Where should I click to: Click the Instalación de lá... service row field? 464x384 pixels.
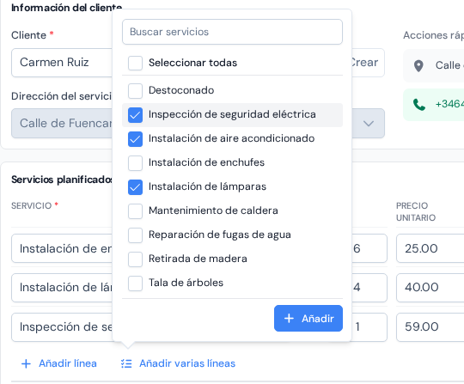[x=62, y=288]
